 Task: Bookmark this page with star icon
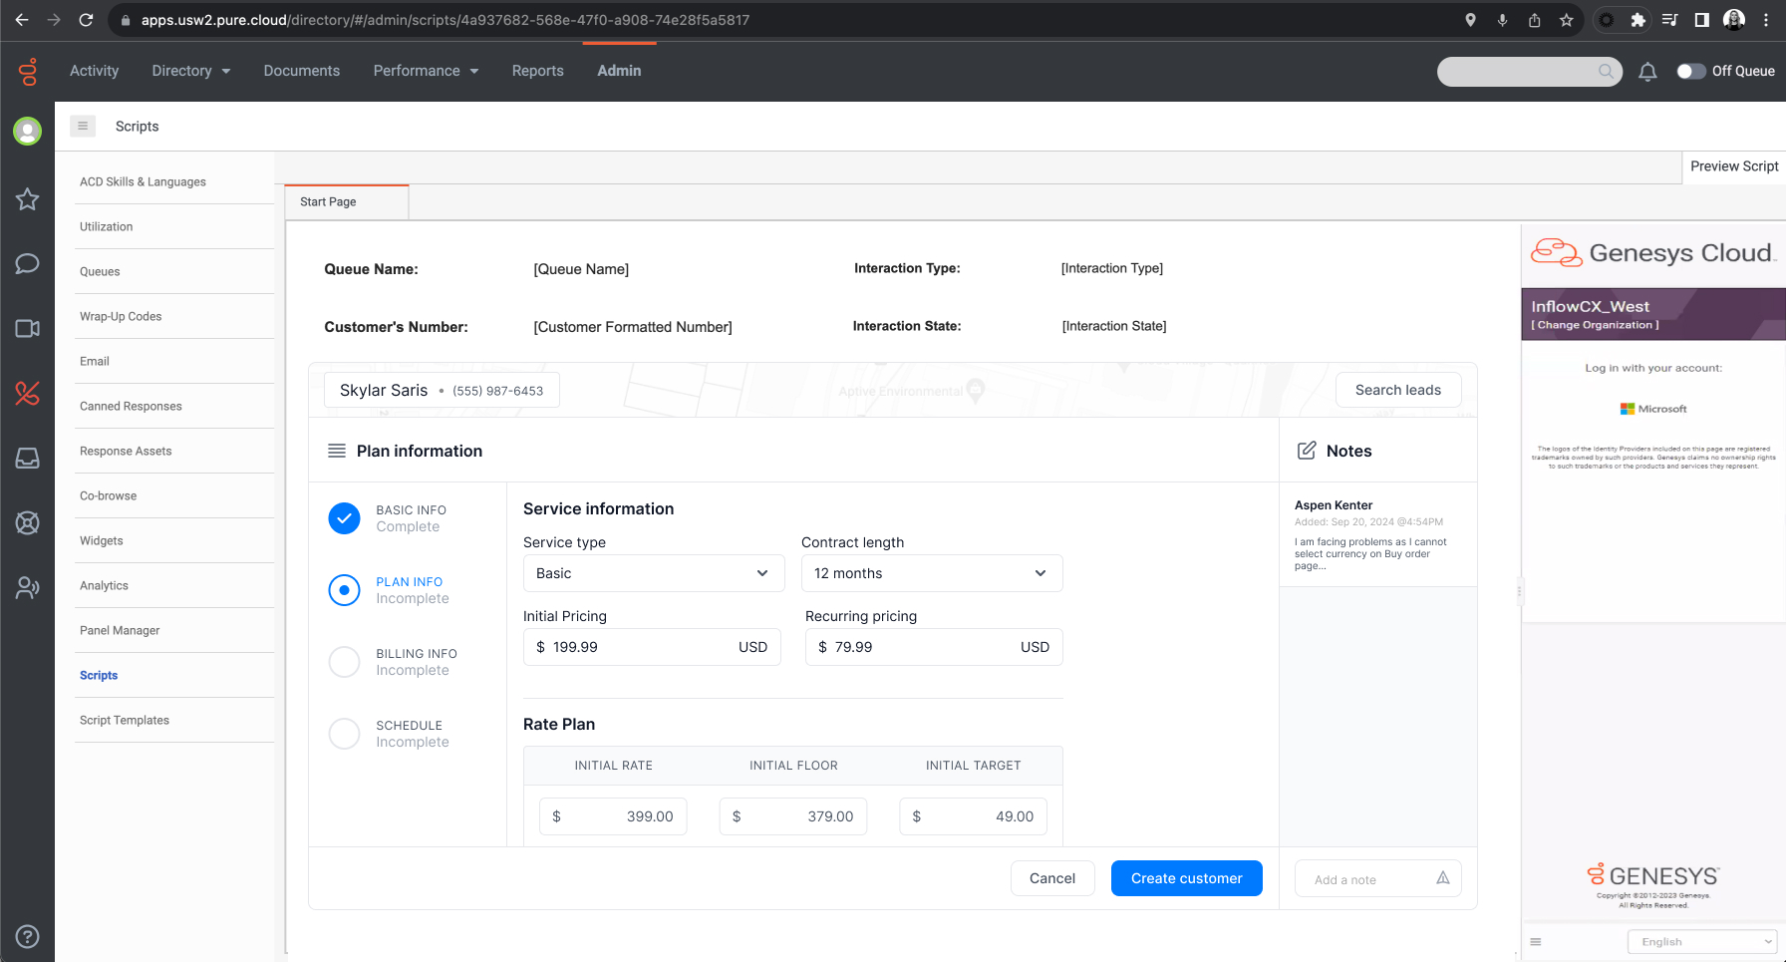click(x=1567, y=20)
